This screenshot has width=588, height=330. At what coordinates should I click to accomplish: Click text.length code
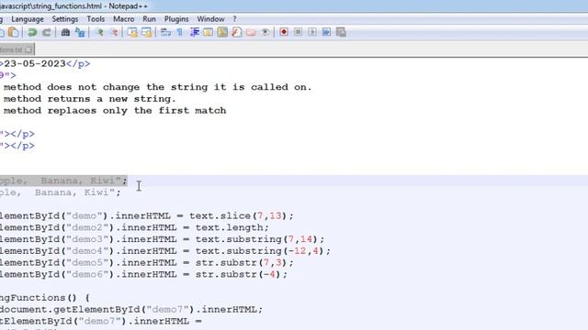(x=232, y=227)
